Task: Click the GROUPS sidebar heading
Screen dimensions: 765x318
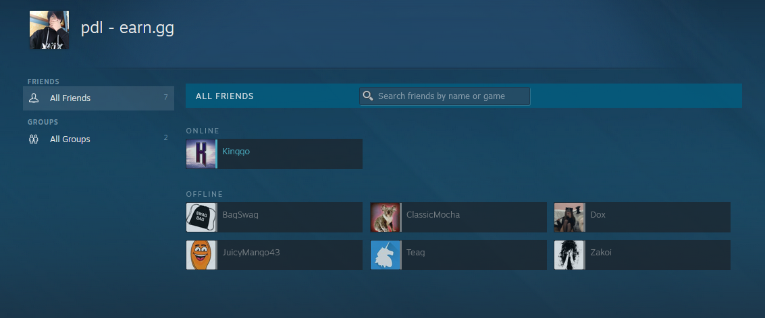Action: click(43, 122)
